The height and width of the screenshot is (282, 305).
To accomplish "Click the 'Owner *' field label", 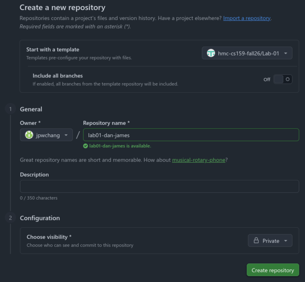I will (x=30, y=123).
